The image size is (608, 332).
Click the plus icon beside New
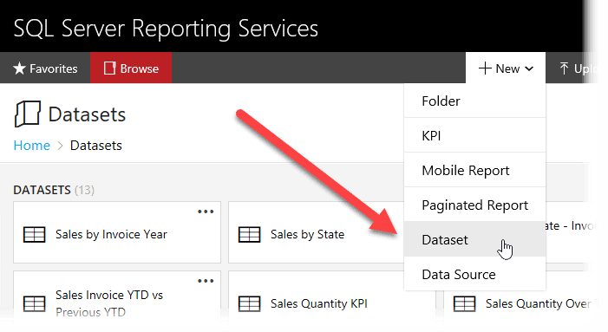click(485, 68)
